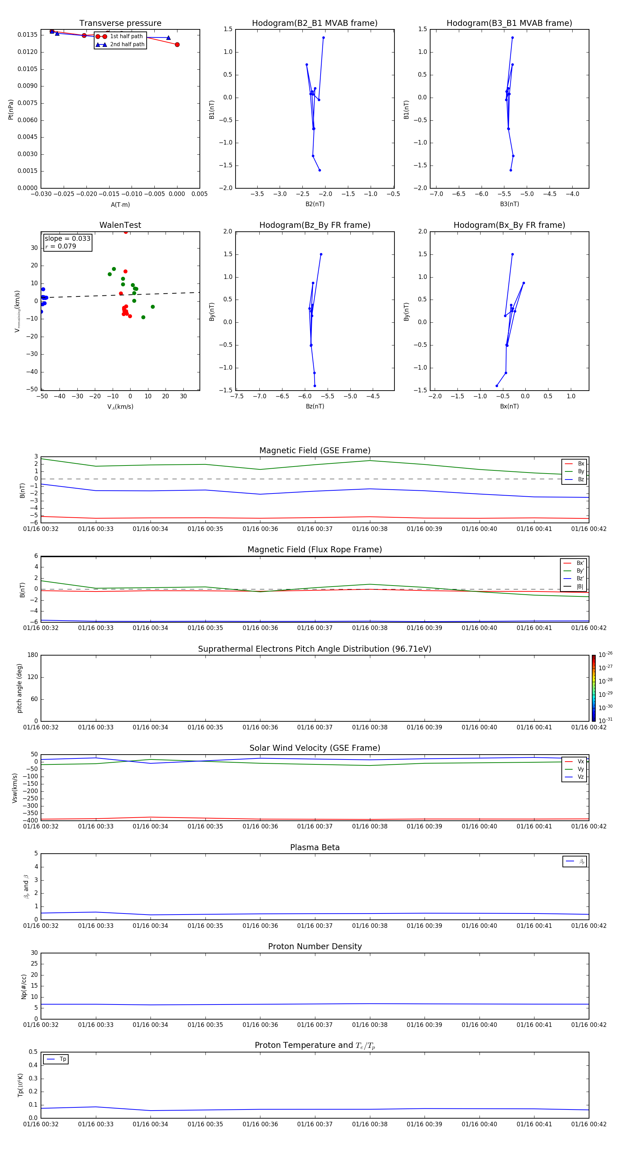Click the "WalenTest" plot title
The width and height of the screenshot is (630, 1155).
tap(120, 225)
